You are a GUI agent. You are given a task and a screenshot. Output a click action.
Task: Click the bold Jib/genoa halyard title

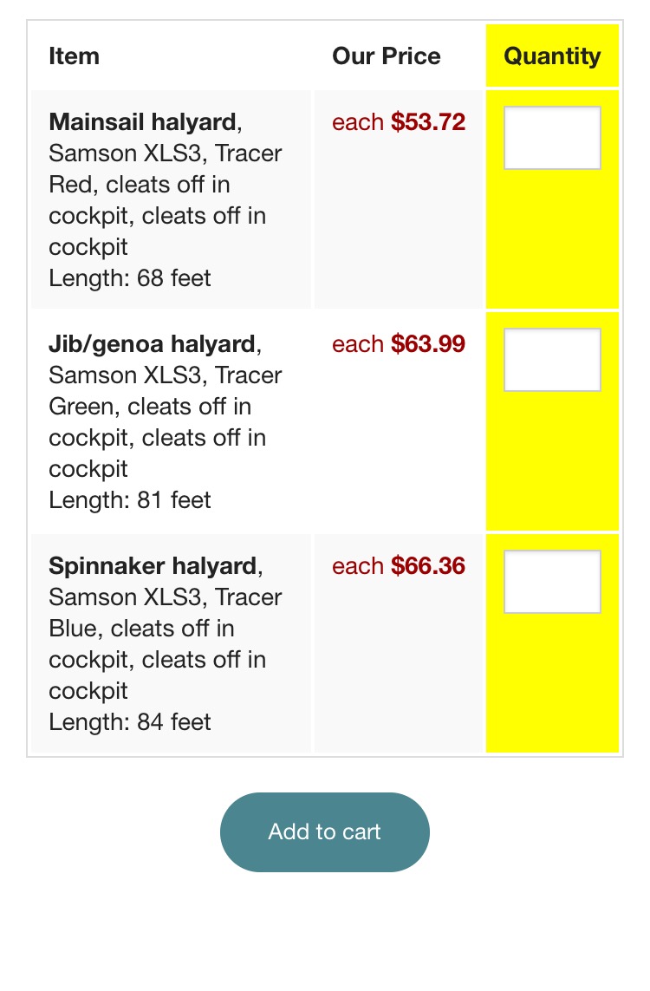coord(153,344)
